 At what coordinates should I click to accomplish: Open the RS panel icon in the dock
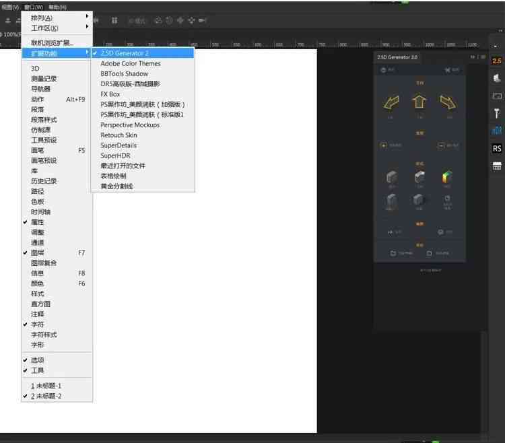[497, 148]
